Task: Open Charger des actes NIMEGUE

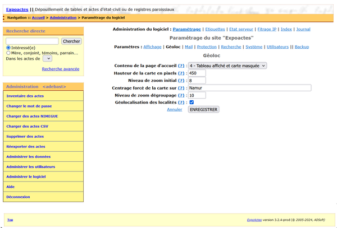Action: (x=43, y=116)
